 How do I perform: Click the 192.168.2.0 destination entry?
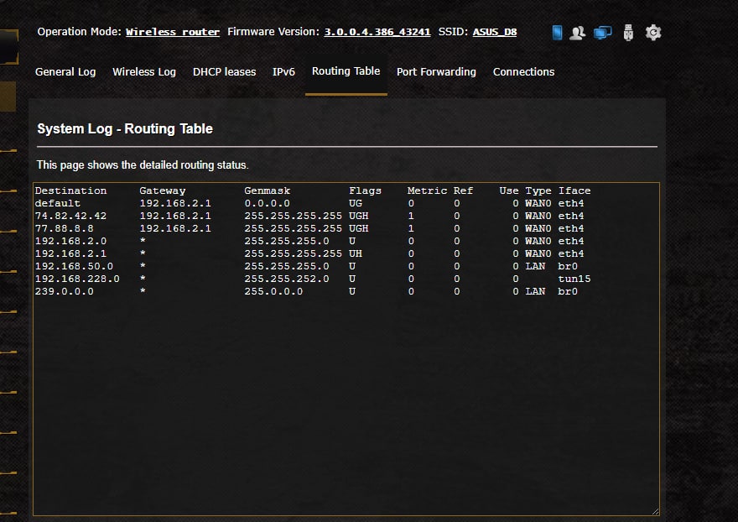tap(70, 241)
